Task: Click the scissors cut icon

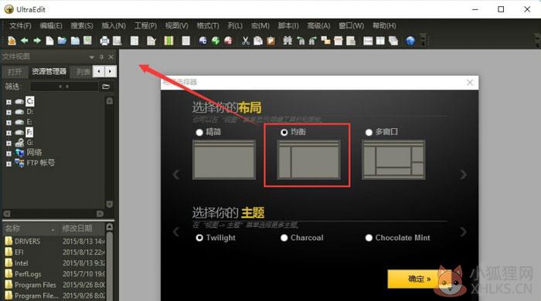Action: tap(245, 41)
